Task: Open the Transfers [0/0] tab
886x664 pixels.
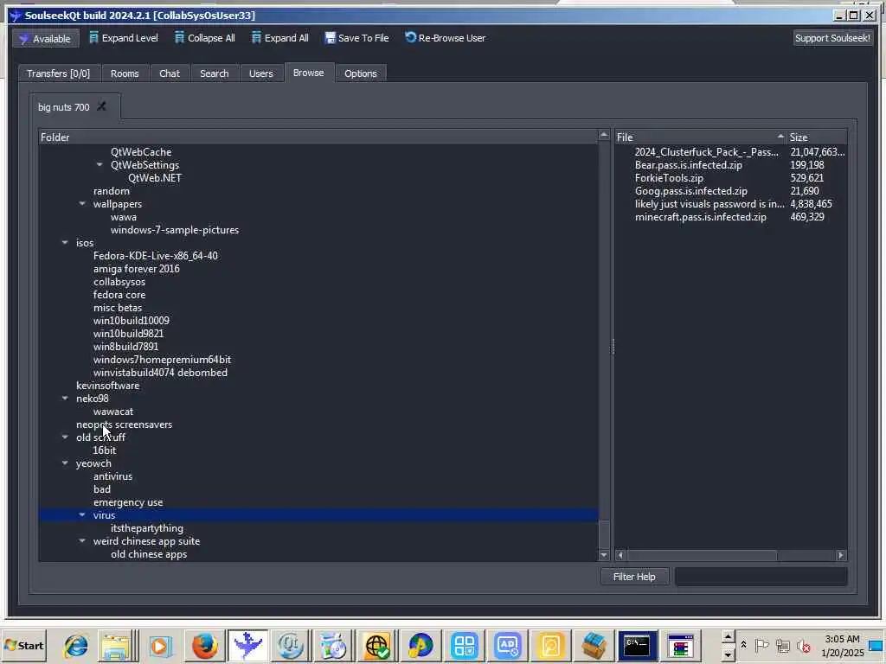Action: pyautogui.click(x=59, y=73)
